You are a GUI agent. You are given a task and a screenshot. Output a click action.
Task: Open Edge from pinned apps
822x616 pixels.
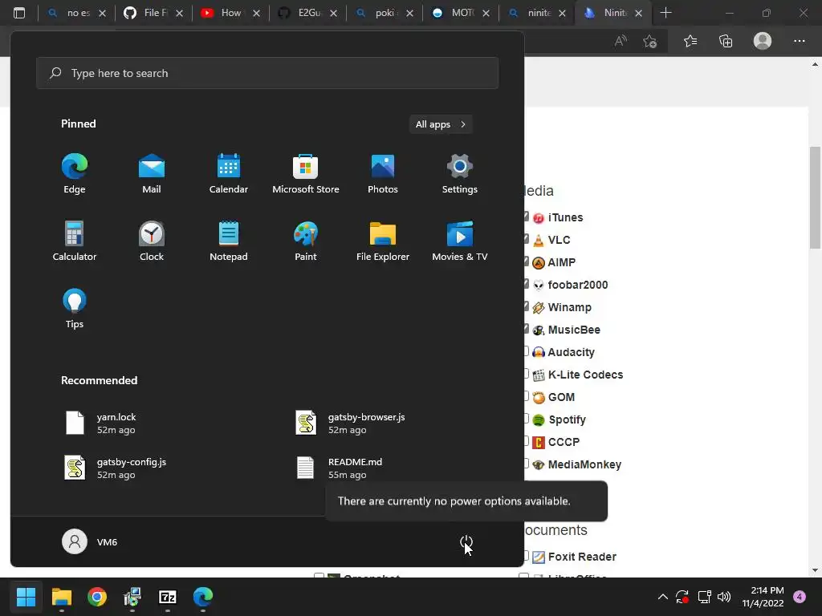point(75,174)
